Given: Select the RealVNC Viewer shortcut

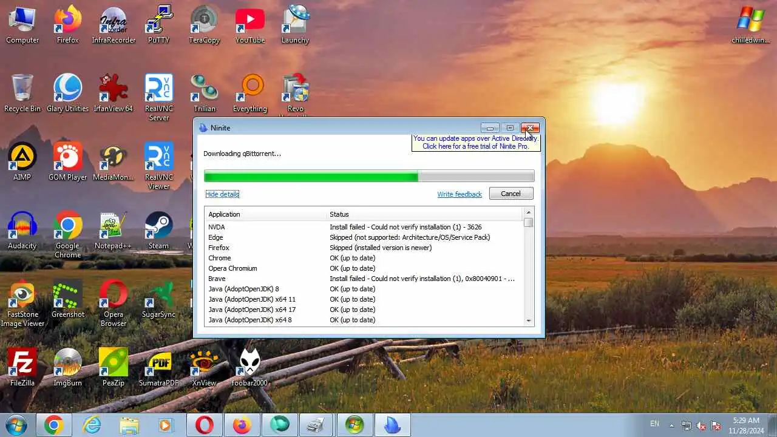Looking at the screenshot, I should (x=159, y=166).
